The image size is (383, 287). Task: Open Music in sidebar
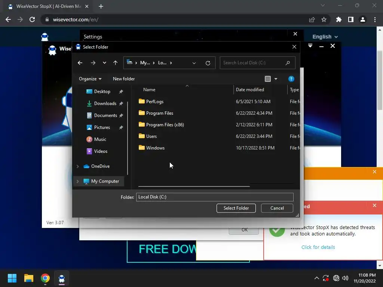(x=100, y=139)
